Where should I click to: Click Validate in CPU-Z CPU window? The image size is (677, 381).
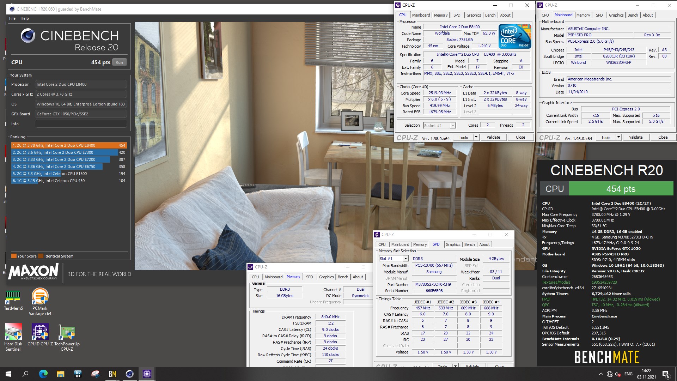(493, 137)
